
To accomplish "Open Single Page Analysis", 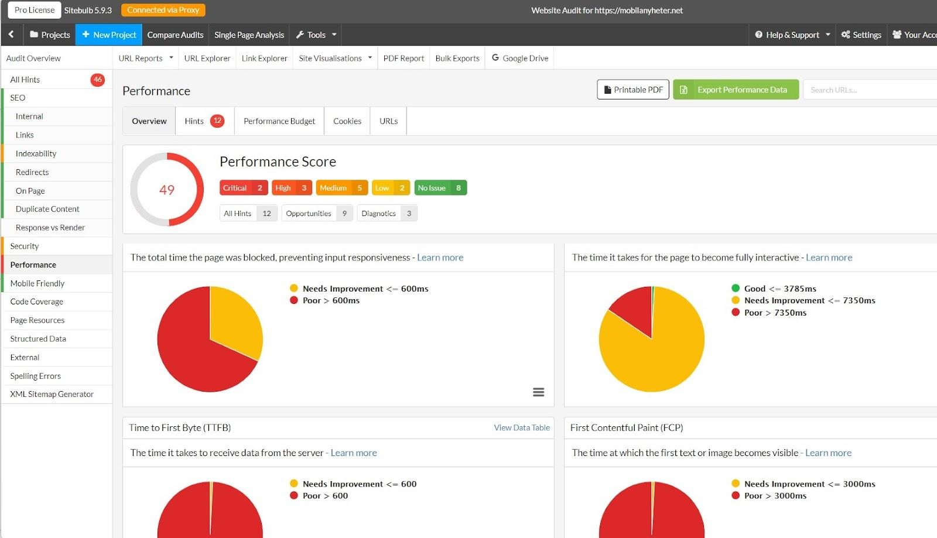I will [249, 35].
